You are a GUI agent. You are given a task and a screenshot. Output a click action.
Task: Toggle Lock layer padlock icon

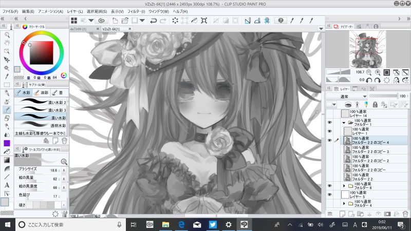click(375, 105)
